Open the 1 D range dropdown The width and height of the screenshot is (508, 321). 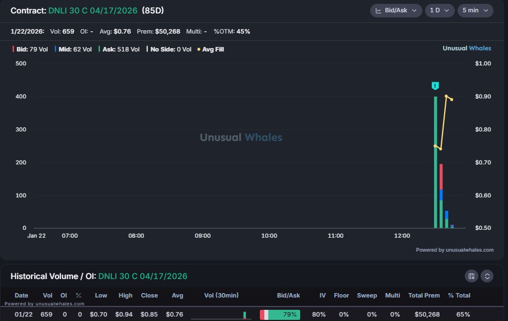click(440, 11)
